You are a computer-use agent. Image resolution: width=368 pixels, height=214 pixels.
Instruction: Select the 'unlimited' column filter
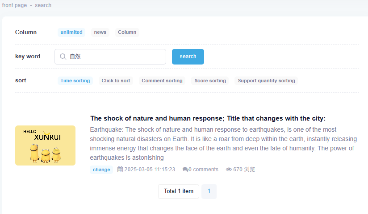[x=71, y=32]
